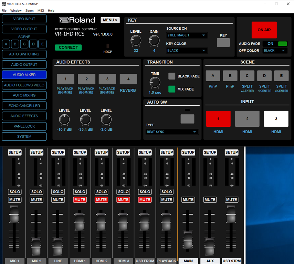Select HDMI input 3

[x=276, y=119]
